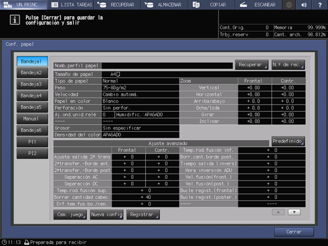Viewport: 328px width, 246px height.
Task: Click the Bucle regist. (frontal) value
Action: pyautogui.click(x=272, y=191)
